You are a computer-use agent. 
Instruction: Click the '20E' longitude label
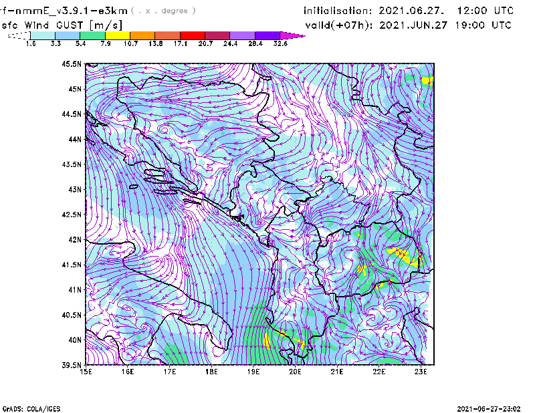(x=295, y=372)
